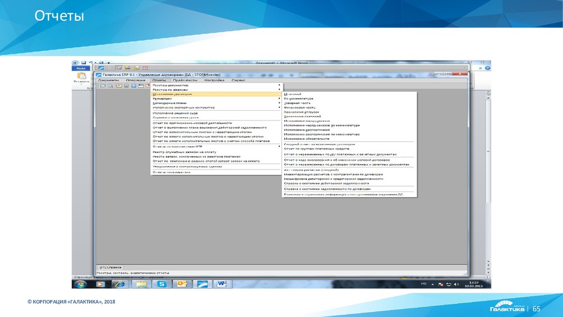Viewport: 563px width, 317px height.
Task: Click the Отчеты menu in the menu bar
Action: tap(159, 80)
